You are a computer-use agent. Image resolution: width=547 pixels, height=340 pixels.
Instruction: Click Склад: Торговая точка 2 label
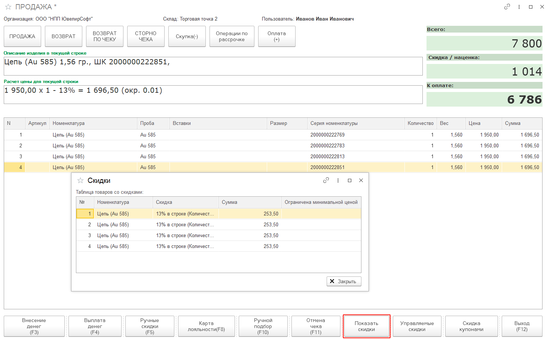pyautogui.click(x=190, y=19)
